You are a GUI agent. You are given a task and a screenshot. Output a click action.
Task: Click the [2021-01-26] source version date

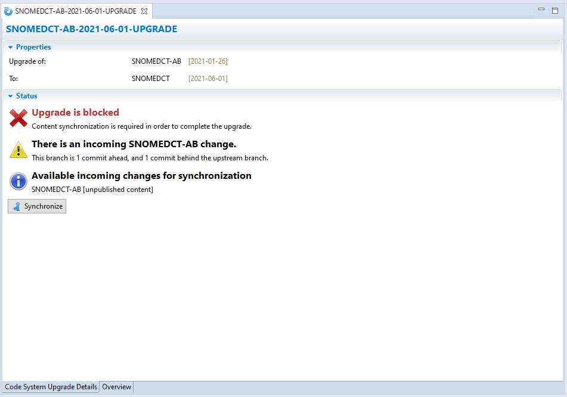pos(208,61)
